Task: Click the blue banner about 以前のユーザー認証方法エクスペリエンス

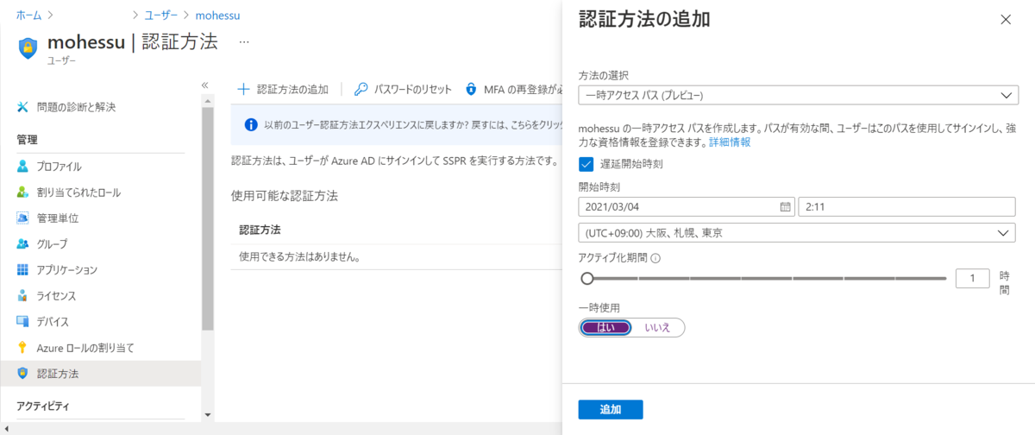Action: pos(396,125)
